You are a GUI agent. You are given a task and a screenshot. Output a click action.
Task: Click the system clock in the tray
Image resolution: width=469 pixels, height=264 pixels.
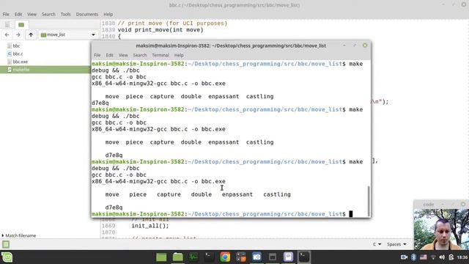coord(462,257)
